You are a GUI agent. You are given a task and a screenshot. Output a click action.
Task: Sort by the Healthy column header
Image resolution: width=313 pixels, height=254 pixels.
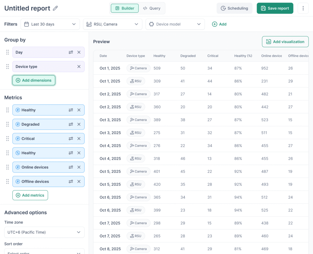(159, 56)
